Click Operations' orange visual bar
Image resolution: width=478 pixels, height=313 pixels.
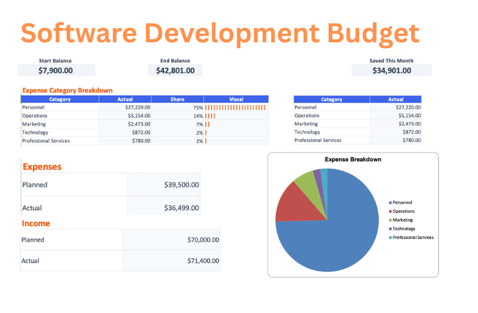(210, 116)
